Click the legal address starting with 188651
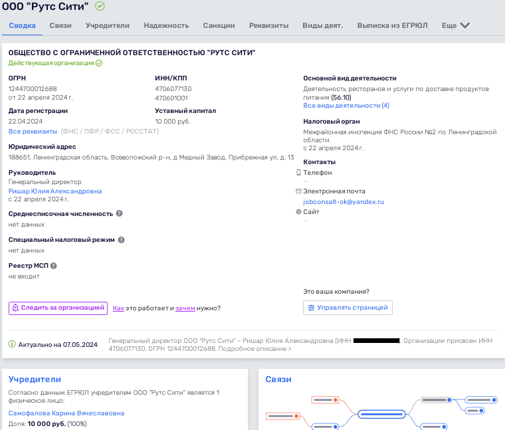505x430 pixels. (x=151, y=158)
